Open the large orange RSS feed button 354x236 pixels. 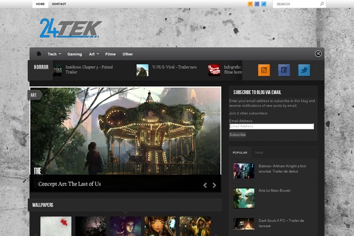tap(264, 70)
